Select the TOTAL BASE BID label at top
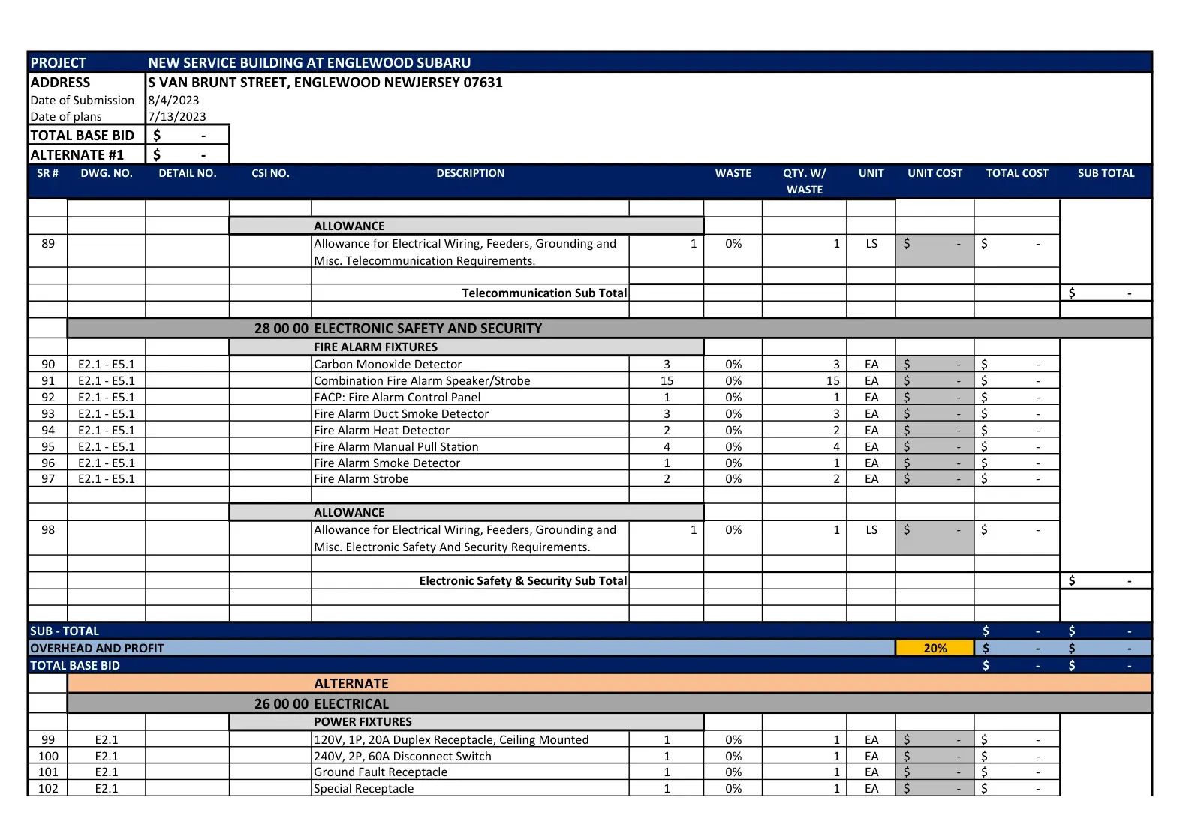The width and height of the screenshot is (1186, 825). coord(86,135)
